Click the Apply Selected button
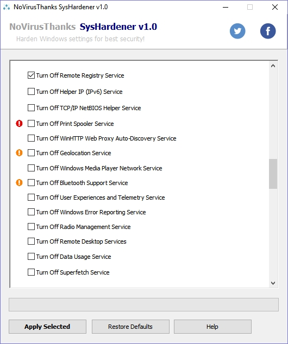Viewport: 288px width, 344px height. click(x=47, y=327)
